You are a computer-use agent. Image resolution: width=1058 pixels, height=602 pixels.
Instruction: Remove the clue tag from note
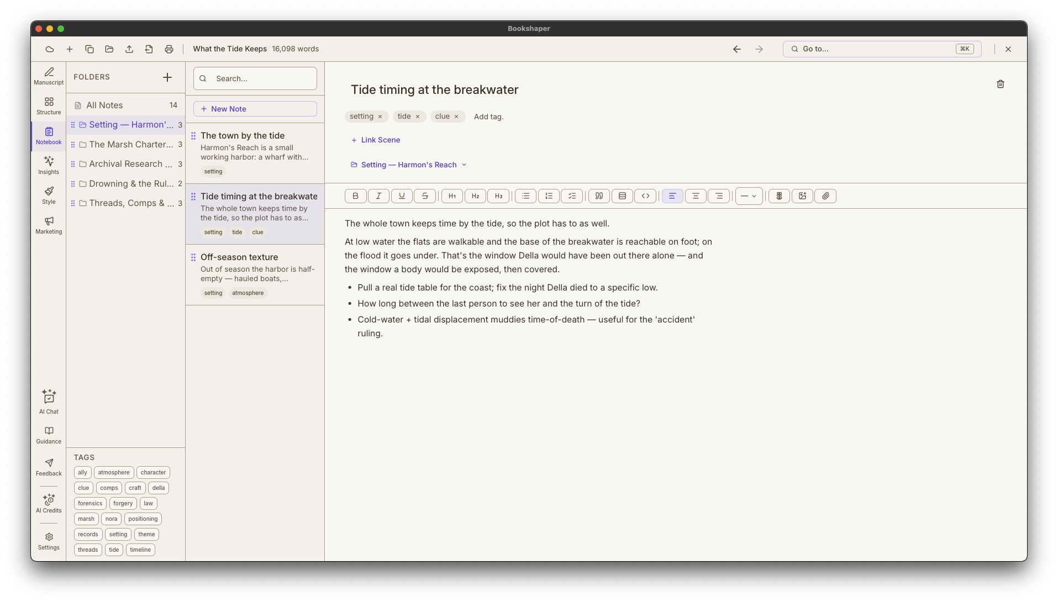(456, 117)
